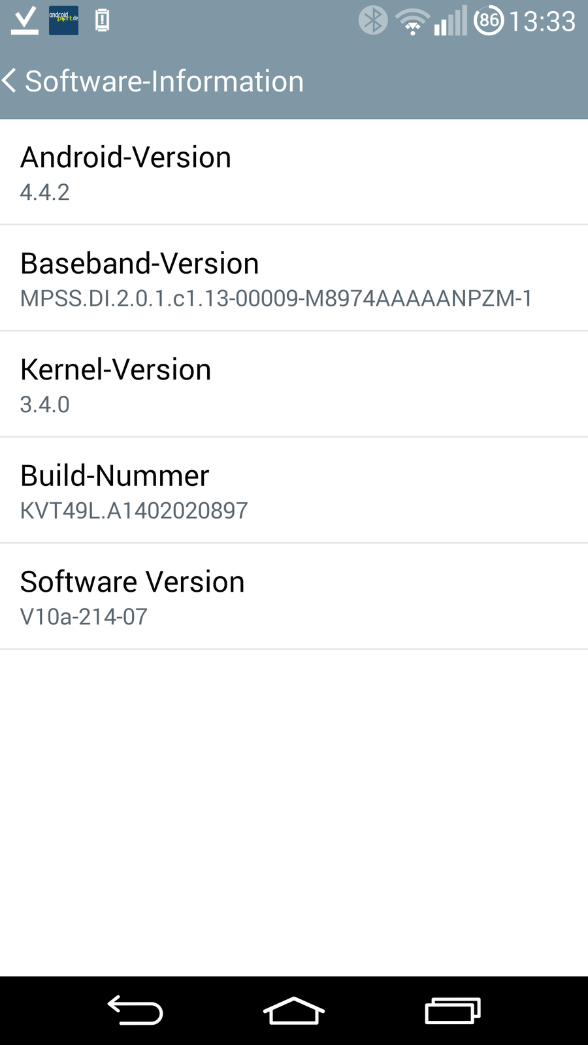The height and width of the screenshot is (1045, 588).
Task: Tap the baseband value string starting MPSS.DI
Action: [x=276, y=298]
